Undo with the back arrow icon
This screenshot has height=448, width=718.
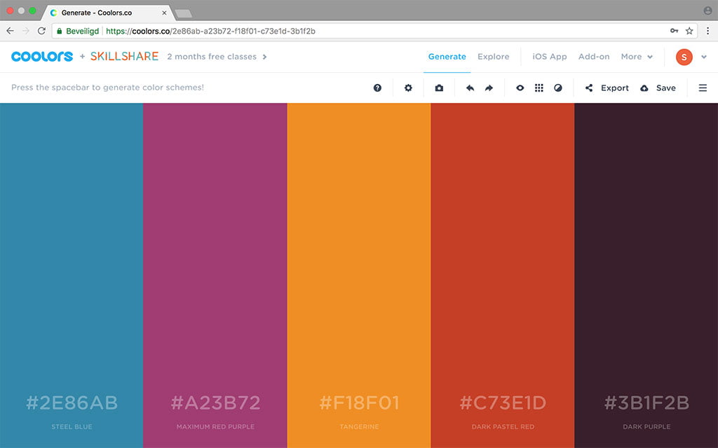pos(470,88)
